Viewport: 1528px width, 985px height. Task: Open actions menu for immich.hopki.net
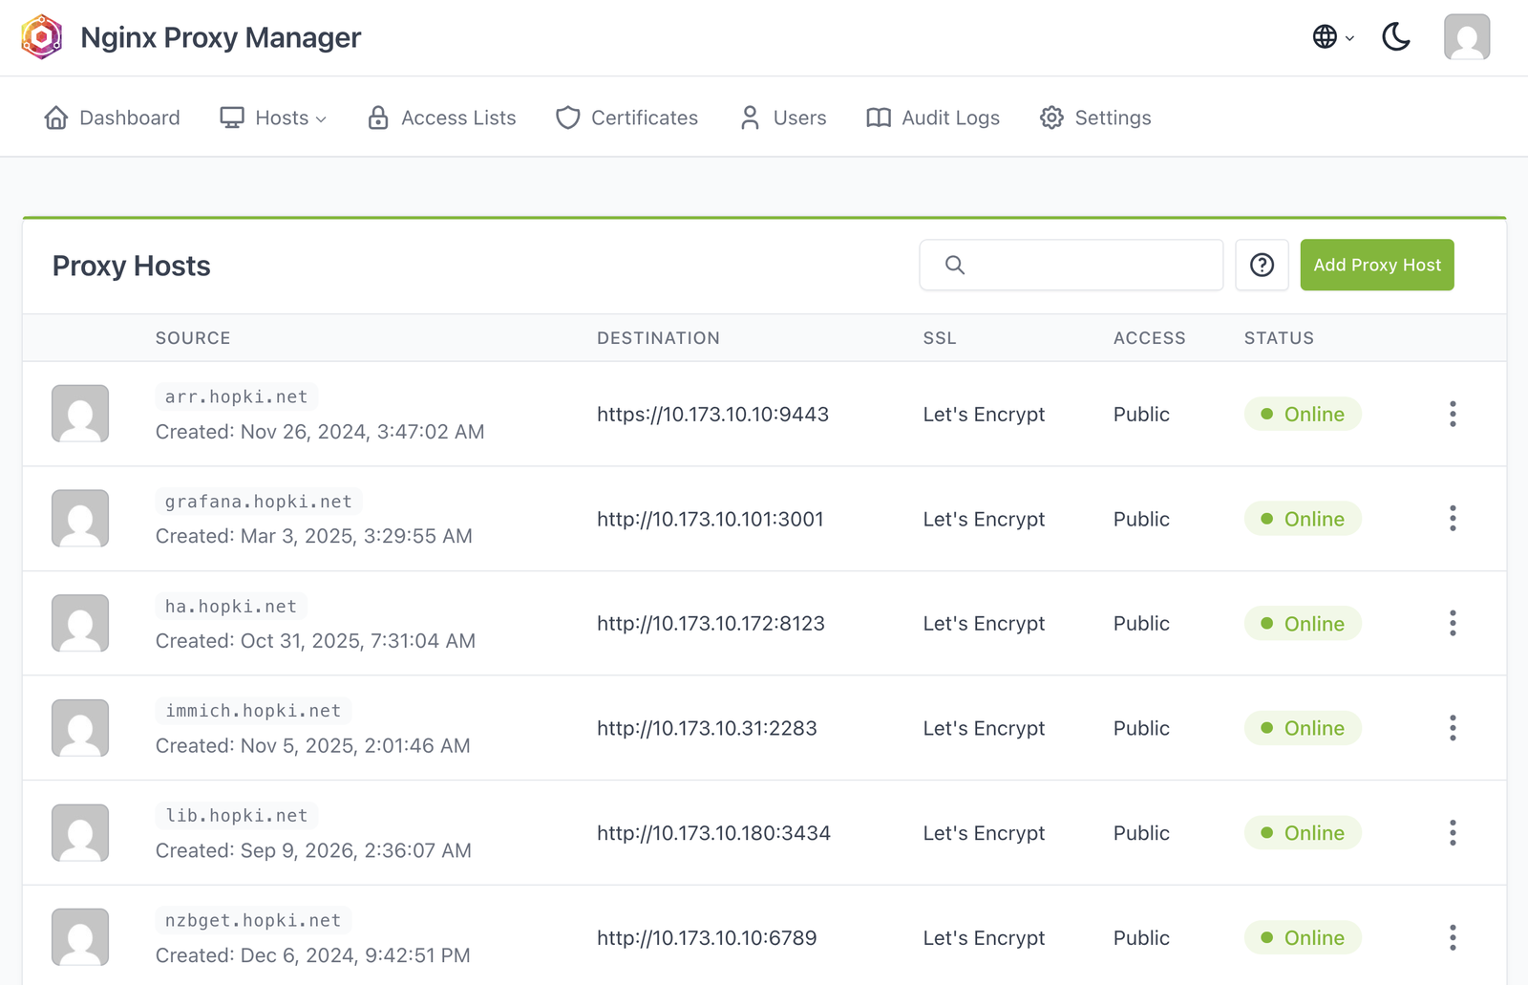(x=1453, y=728)
